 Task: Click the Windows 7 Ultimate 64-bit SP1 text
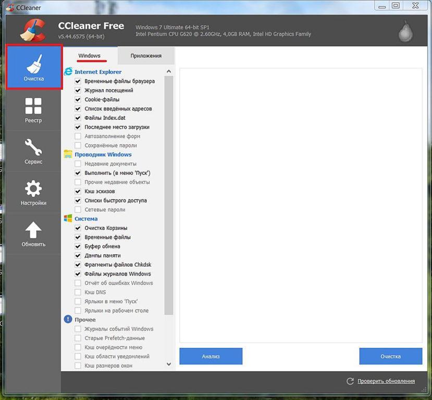point(172,27)
